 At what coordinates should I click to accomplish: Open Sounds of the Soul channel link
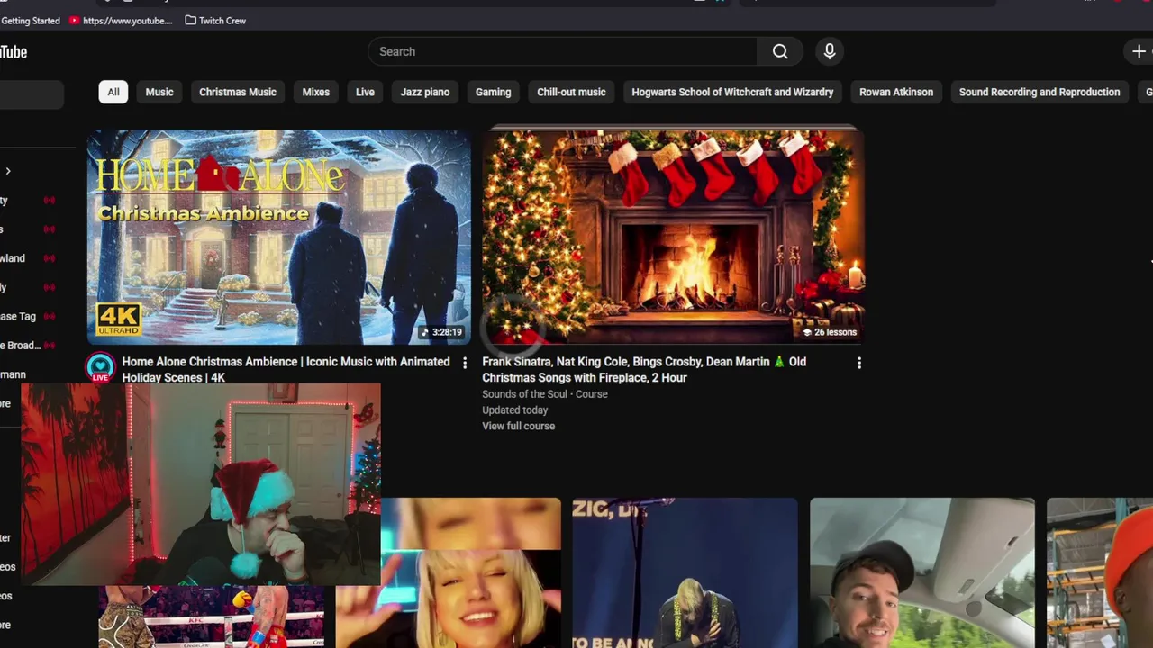[525, 394]
